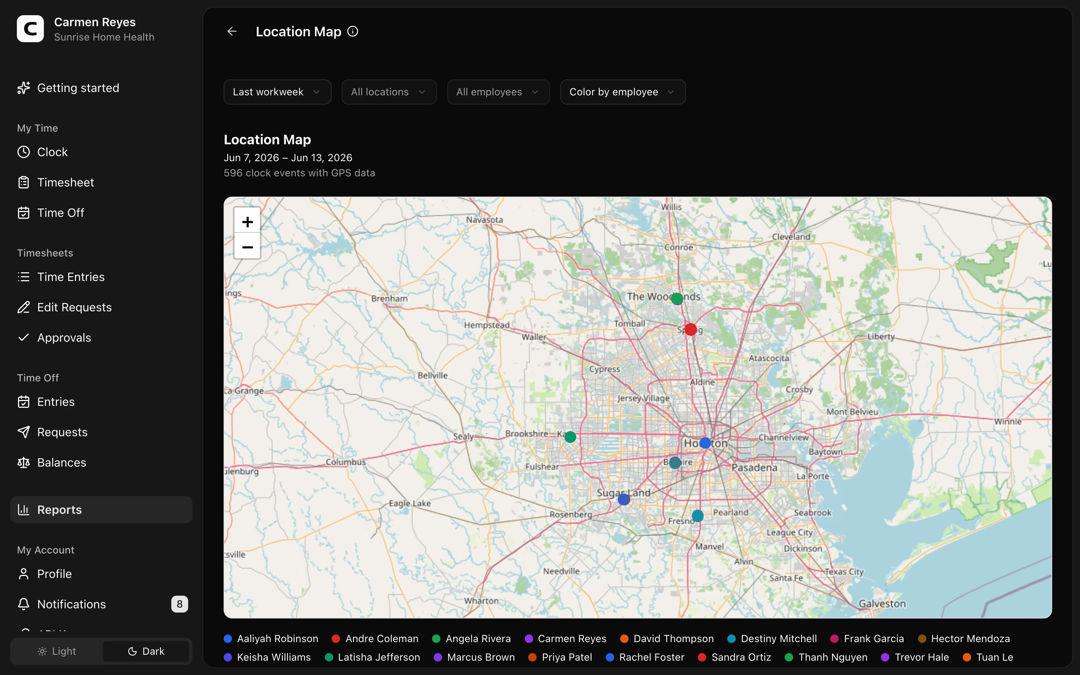Click the My Time calendar icon for Time Off
This screenshot has width=1080, height=675.
tap(24, 213)
